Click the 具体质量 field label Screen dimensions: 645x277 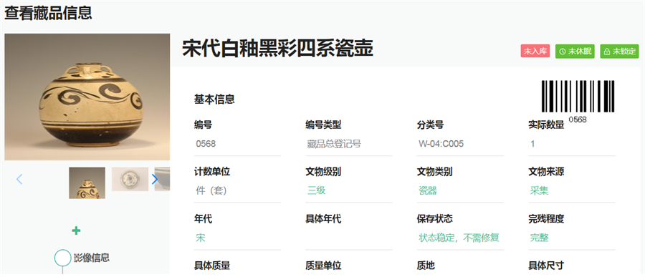pyautogui.click(x=212, y=266)
